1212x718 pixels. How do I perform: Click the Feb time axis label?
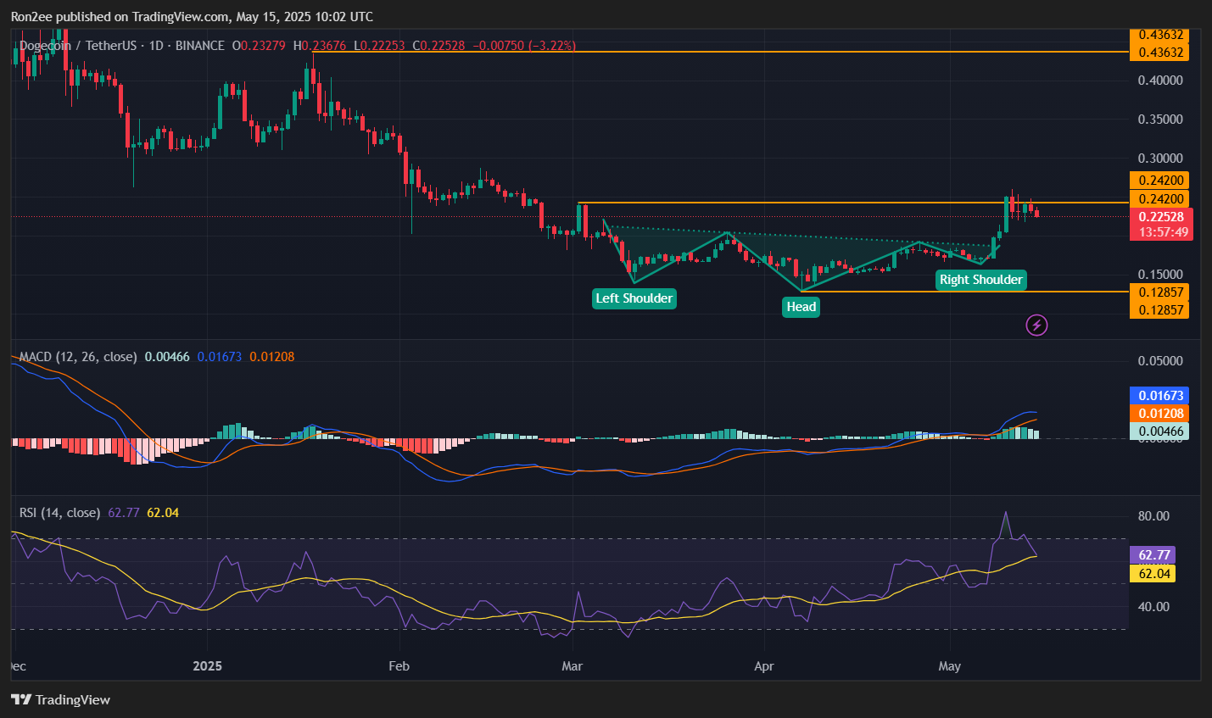click(399, 666)
